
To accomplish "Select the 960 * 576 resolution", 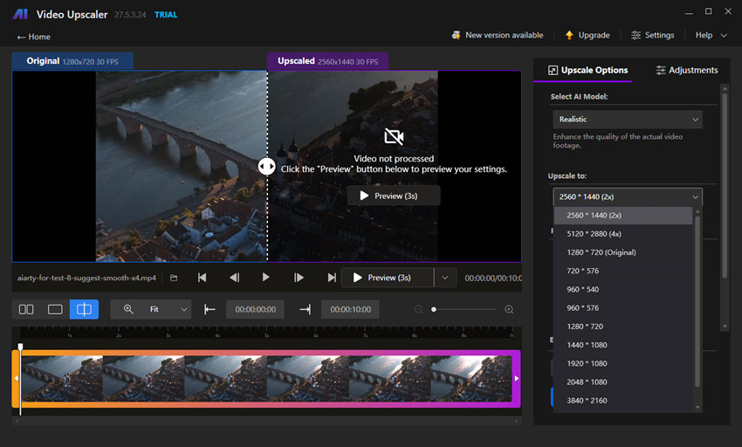I will 622,308.
